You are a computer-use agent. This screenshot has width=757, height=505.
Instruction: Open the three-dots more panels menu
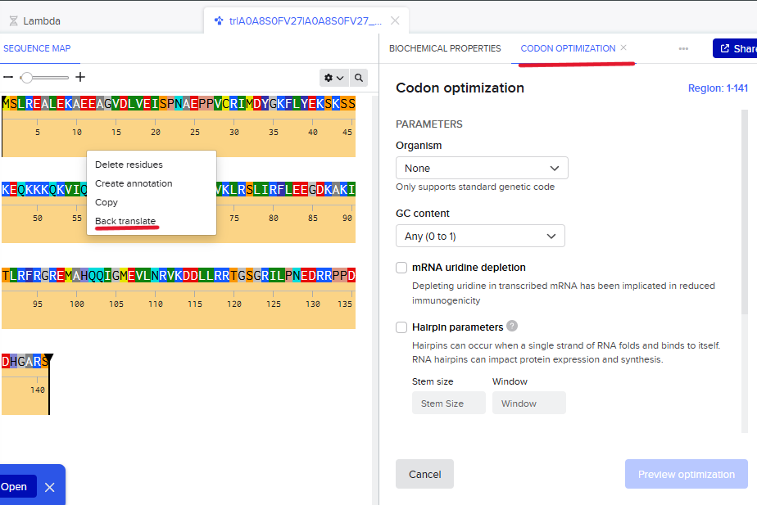coord(683,48)
